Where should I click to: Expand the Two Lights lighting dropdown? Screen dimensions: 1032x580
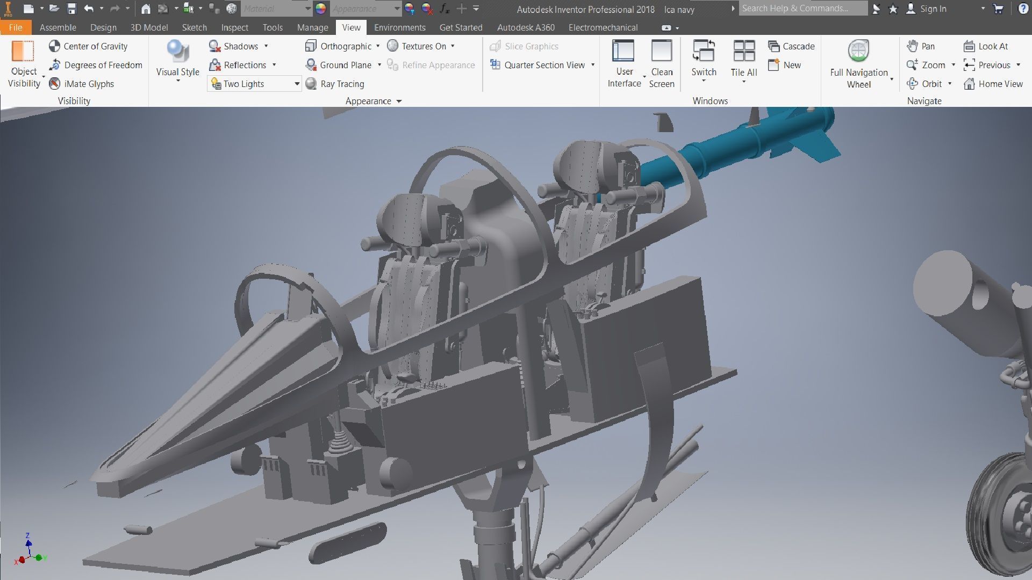[x=297, y=84]
